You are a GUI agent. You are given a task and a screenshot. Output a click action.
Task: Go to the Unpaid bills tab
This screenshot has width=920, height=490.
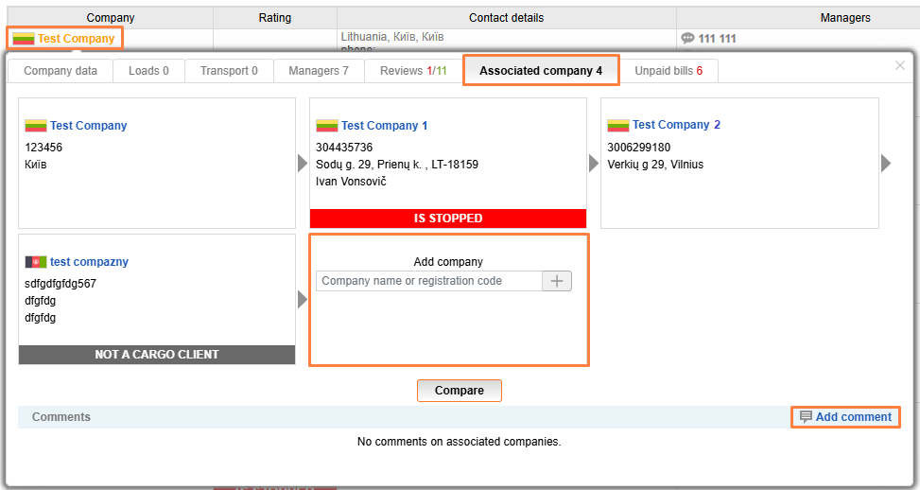668,71
